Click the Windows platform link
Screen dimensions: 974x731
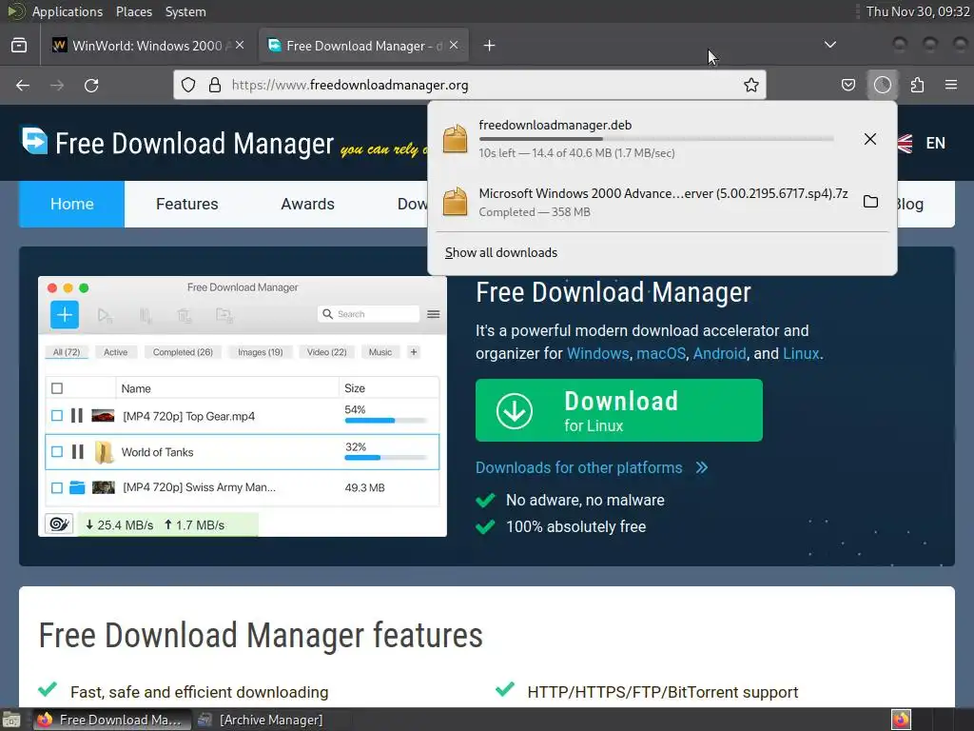click(x=598, y=353)
